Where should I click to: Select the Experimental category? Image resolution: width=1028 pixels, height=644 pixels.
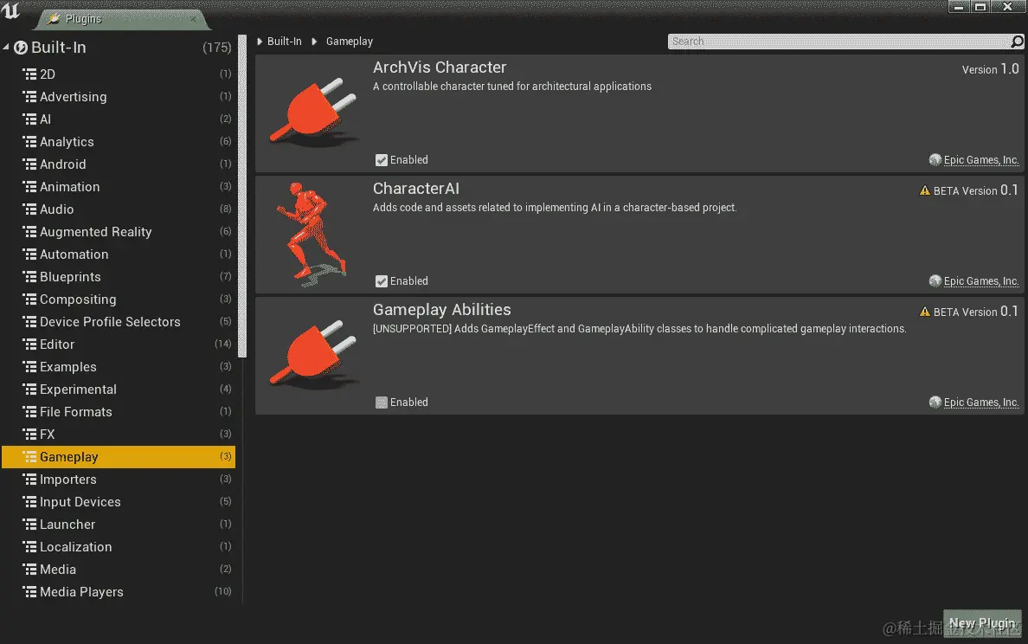click(118, 390)
